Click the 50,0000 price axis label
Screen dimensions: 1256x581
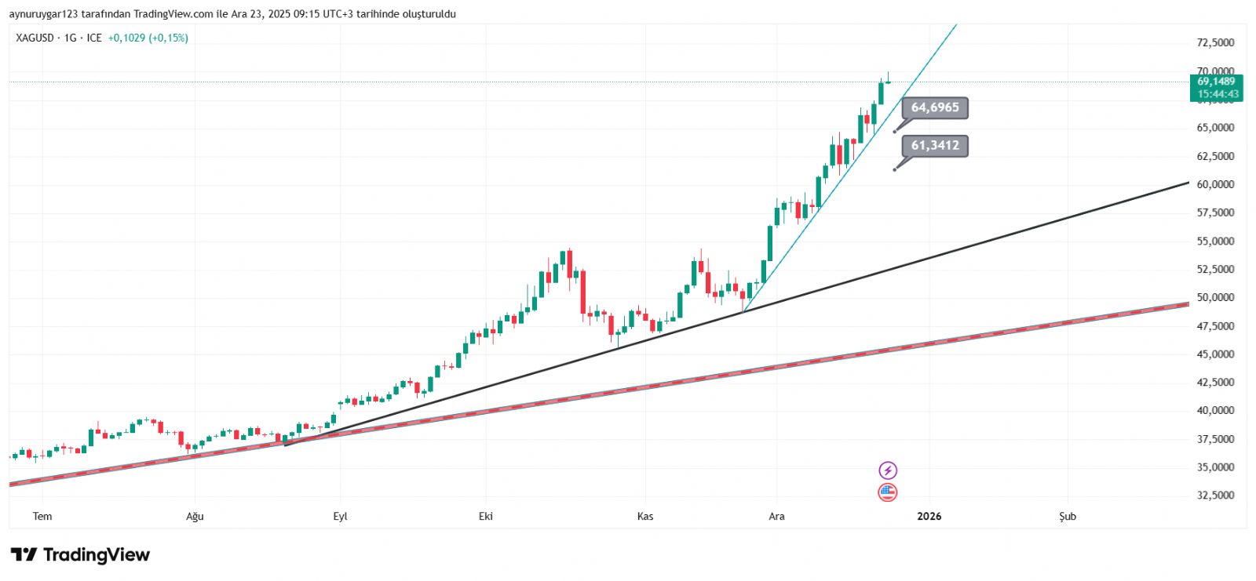(1215, 298)
